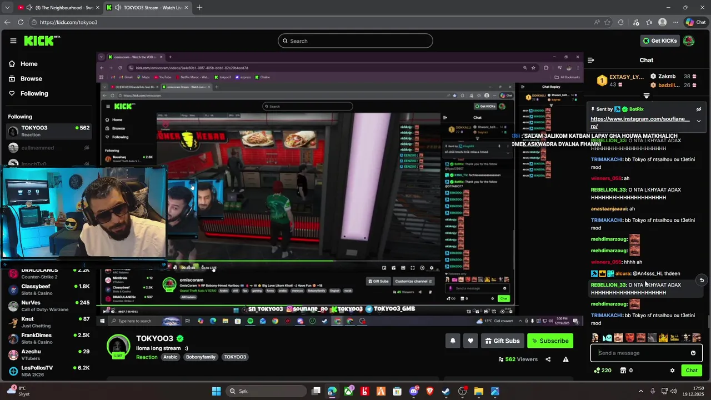The image size is (711, 400).
Task: Hide the pinned BotRix message
Action: pos(698,109)
